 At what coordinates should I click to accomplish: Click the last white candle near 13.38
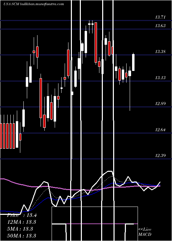133,62
